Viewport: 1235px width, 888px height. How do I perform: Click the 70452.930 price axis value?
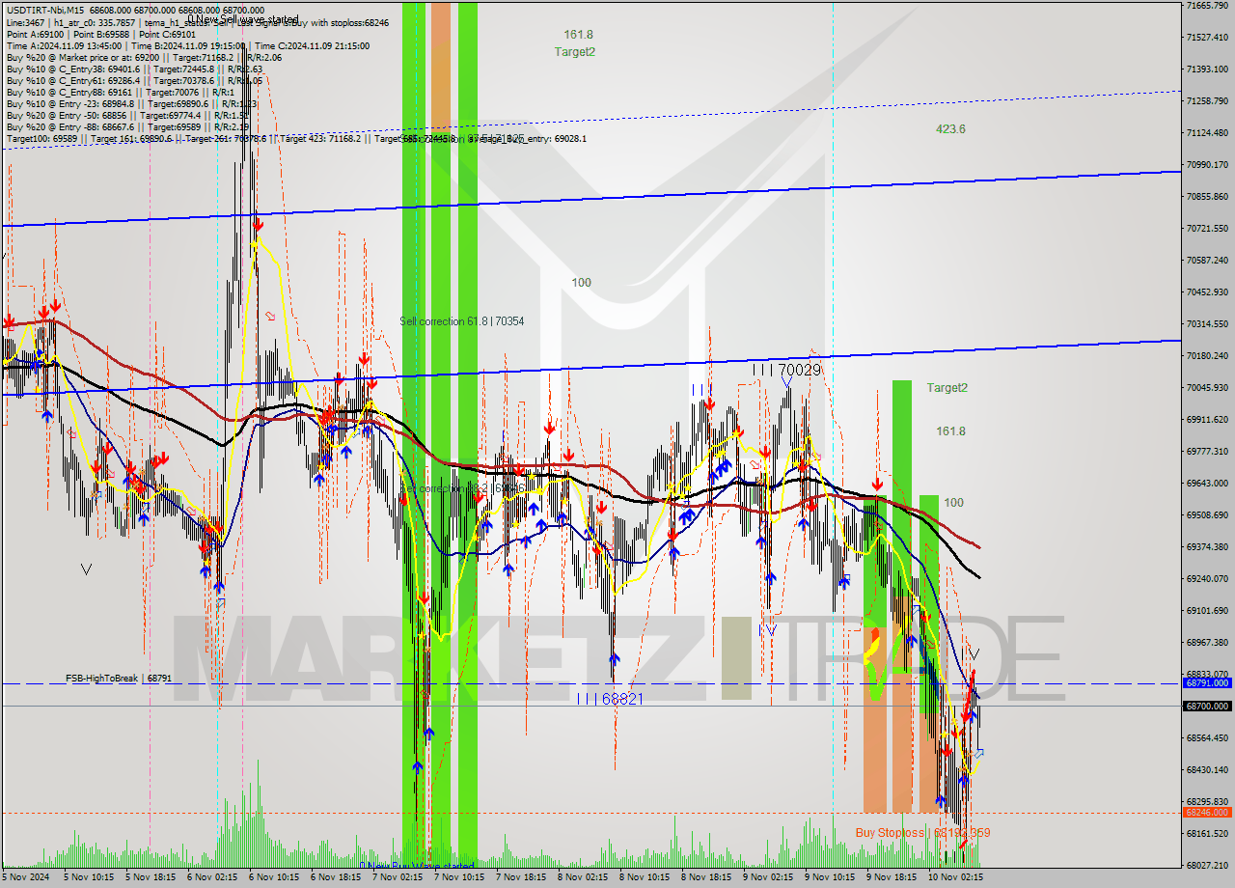point(1207,291)
